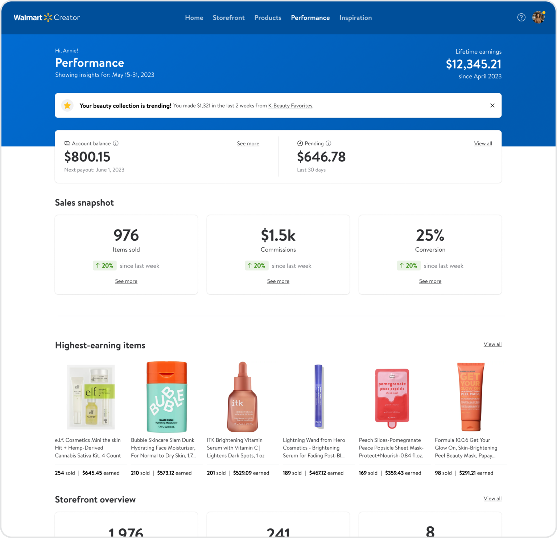The image size is (557, 538).
Task: Click the yellow star trending icon
Action: pyautogui.click(x=67, y=105)
